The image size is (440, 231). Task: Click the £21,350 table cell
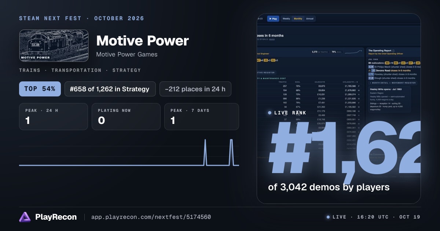click(321, 107)
